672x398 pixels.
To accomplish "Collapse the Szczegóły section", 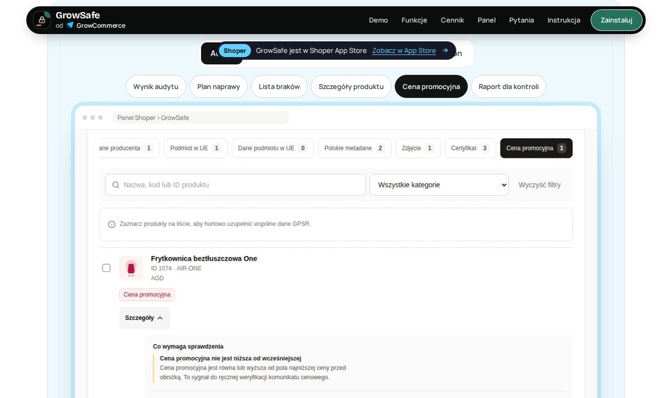I will click(x=144, y=318).
